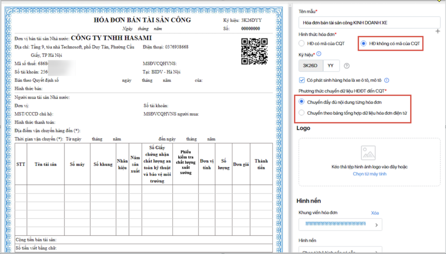Click the blue border pattern preview swatch

[x=336, y=224]
